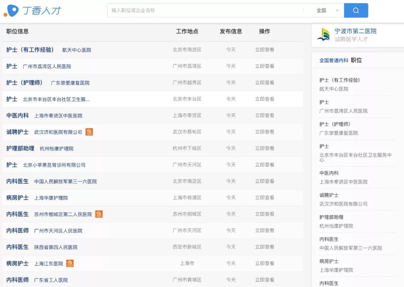
Task: Click 立即查看 for 上海江东医院 row
Action: pos(264,263)
